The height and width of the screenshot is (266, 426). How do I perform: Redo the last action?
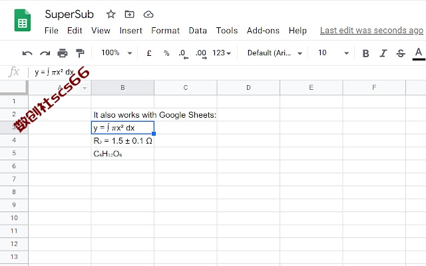coord(45,53)
